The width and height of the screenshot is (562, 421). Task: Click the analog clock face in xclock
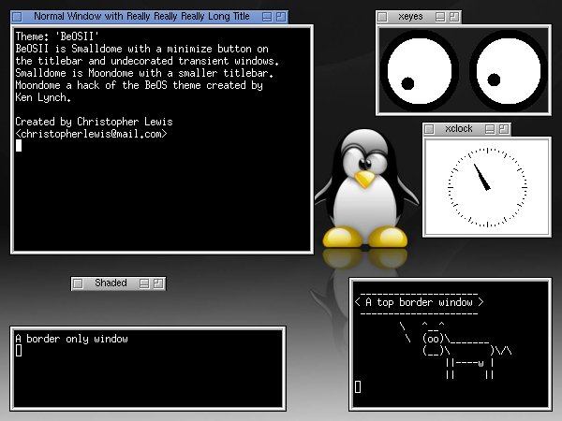pos(487,187)
